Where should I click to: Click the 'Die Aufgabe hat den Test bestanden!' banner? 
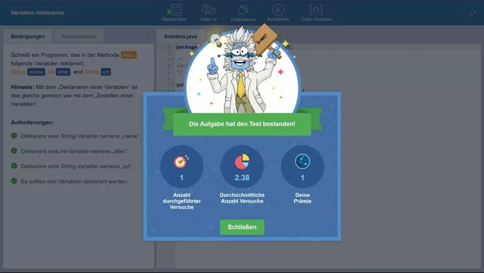[242, 124]
